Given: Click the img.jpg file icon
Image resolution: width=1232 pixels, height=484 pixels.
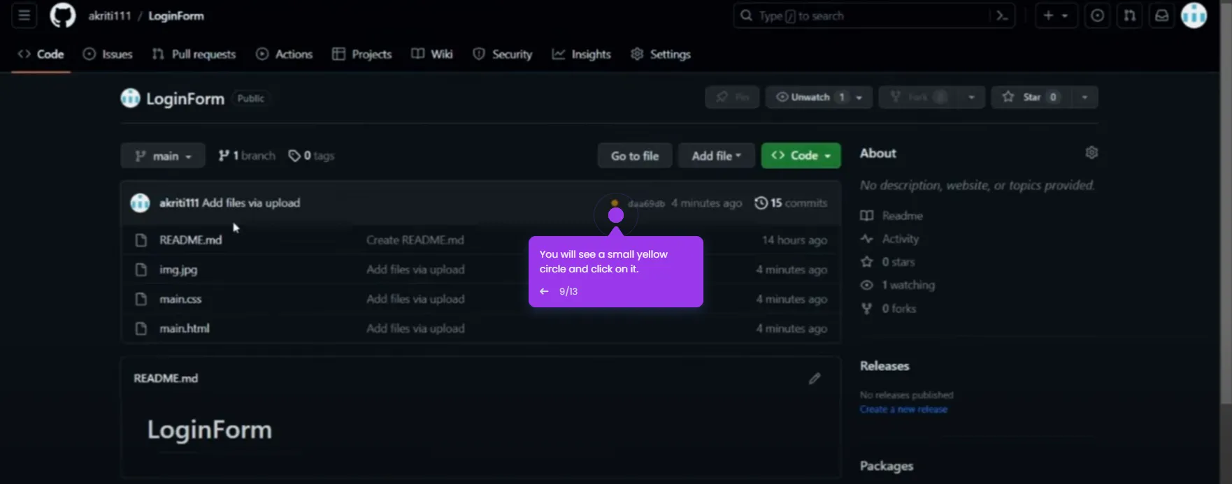Looking at the screenshot, I should tap(141, 270).
